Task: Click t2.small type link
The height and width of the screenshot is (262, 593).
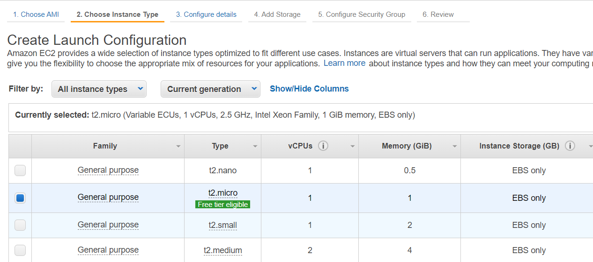Action: point(223,225)
